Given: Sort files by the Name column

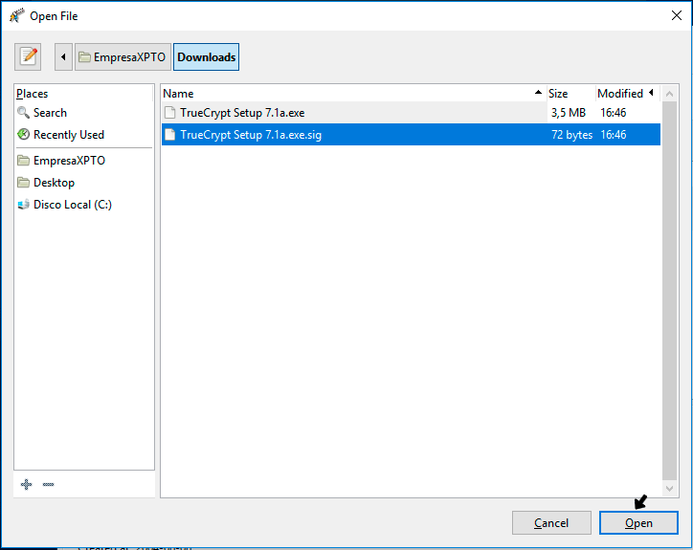Looking at the screenshot, I should pos(353,94).
